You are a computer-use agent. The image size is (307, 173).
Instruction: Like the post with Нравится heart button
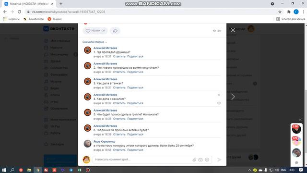[95, 31]
